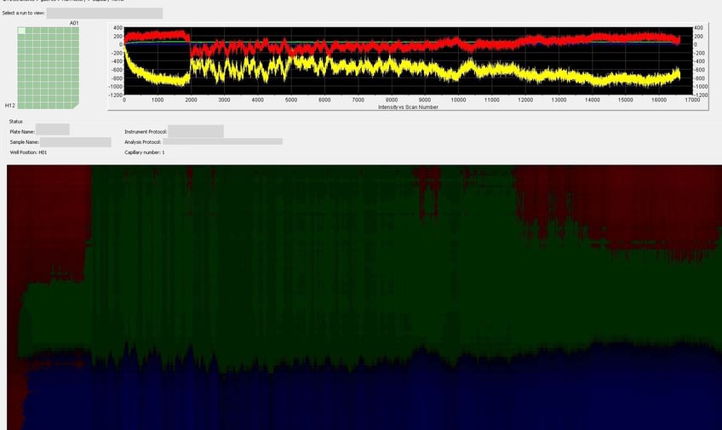This screenshot has width=722, height=430.
Task: Open the 'Select a run to view' dropdown
Action: coord(105,14)
